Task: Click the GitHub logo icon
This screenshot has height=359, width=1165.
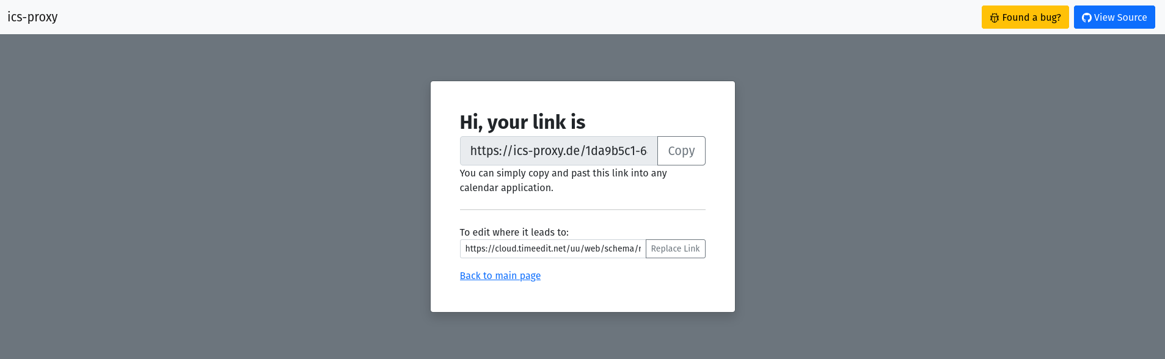Action: (x=1086, y=18)
